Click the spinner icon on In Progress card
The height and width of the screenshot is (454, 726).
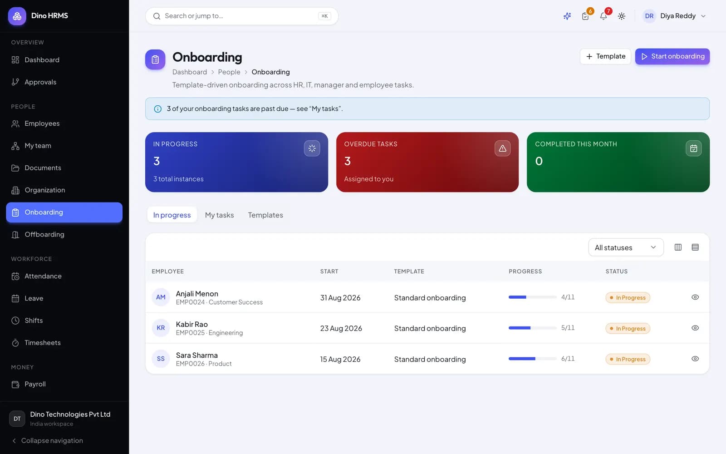(x=312, y=148)
